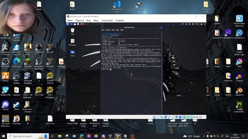Image resolution: width=248 pixels, height=139 pixels.
Task: Open the Ввод menu in VirtualBox
Action: pyautogui.click(x=96, y=20)
